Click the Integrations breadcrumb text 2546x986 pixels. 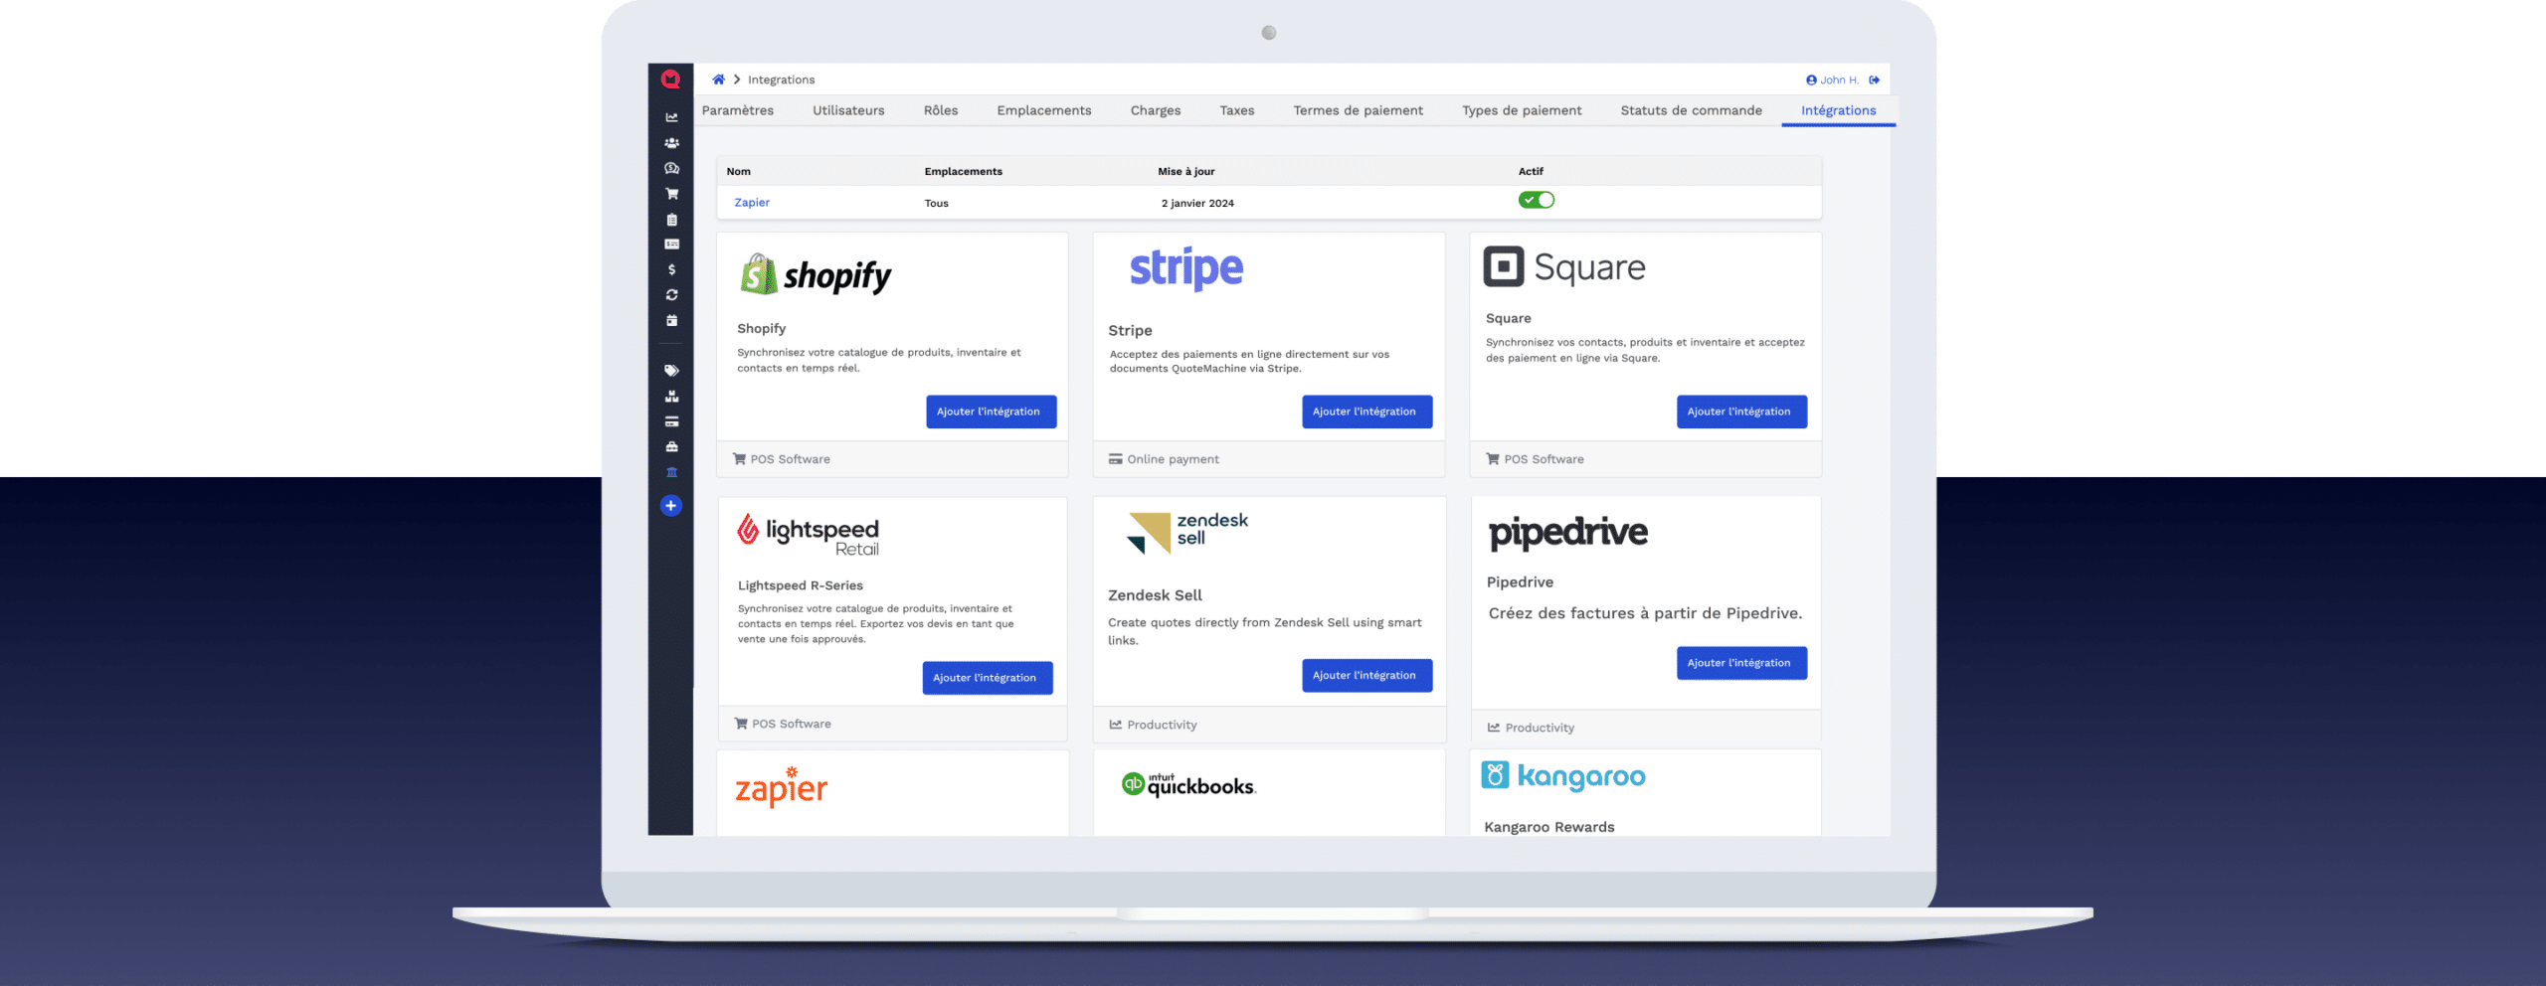coord(781,80)
